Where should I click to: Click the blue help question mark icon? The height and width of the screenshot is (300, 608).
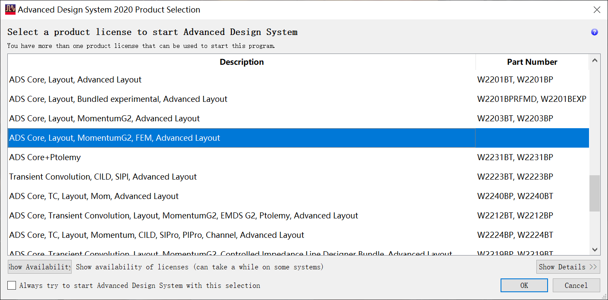coord(594,32)
